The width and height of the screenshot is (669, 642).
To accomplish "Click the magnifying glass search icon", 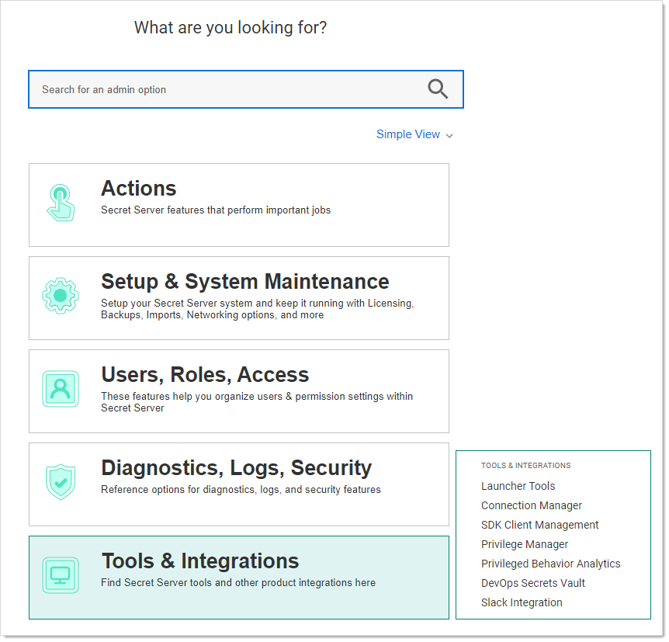I will point(438,89).
